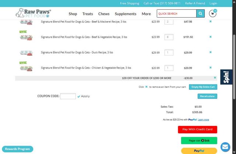Open the chat envelope bubble icon
Viewport: 236px width, 154px height.
click(225, 147)
